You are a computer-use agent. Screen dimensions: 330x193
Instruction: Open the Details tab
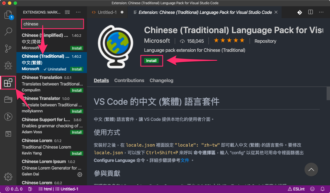[x=101, y=80]
